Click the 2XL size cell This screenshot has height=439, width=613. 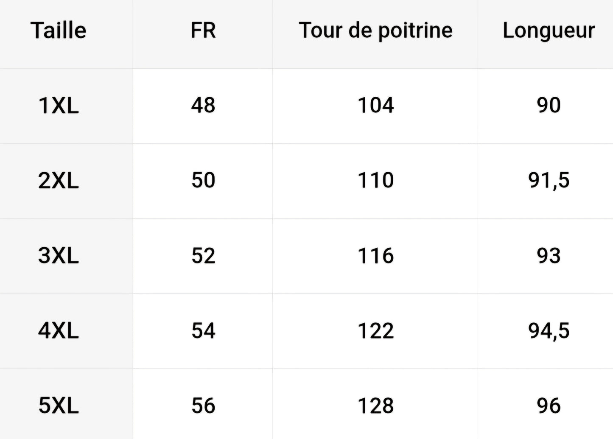(59, 180)
